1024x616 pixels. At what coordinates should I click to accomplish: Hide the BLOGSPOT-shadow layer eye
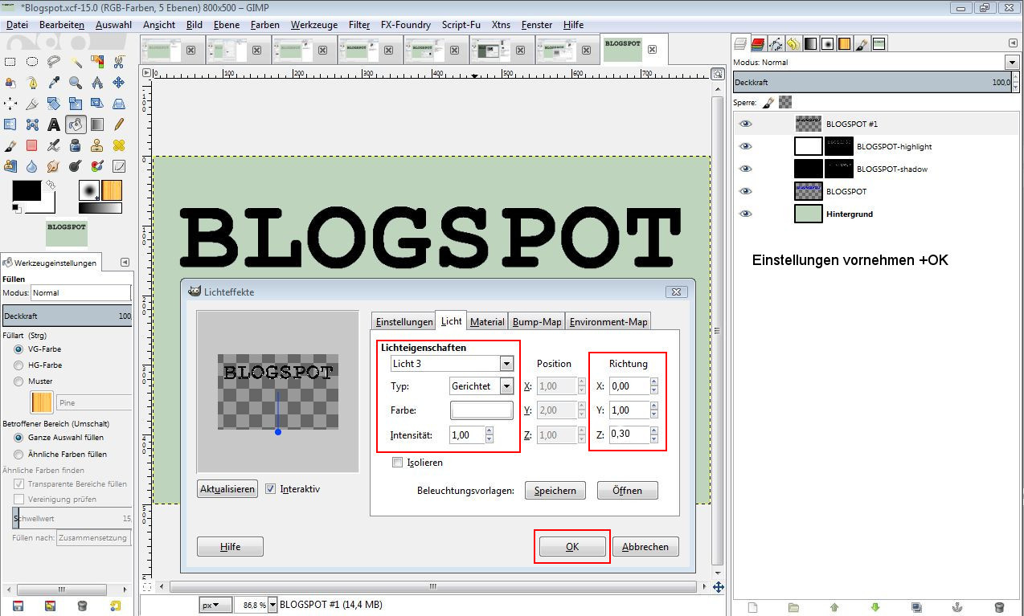point(745,169)
